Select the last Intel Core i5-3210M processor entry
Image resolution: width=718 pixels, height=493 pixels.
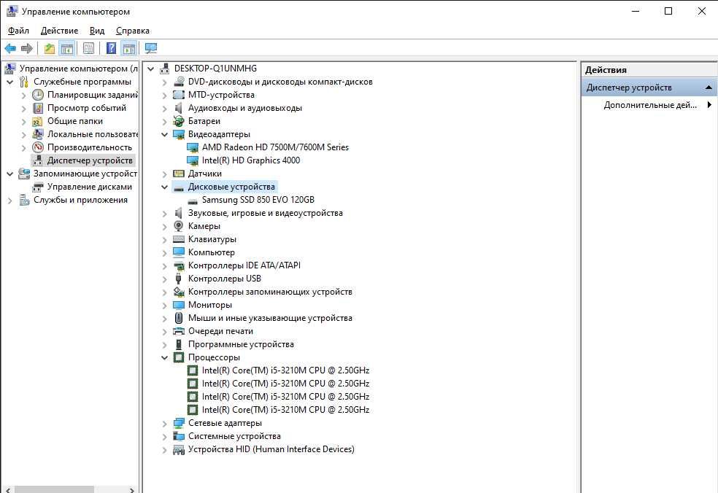pos(285,410)
